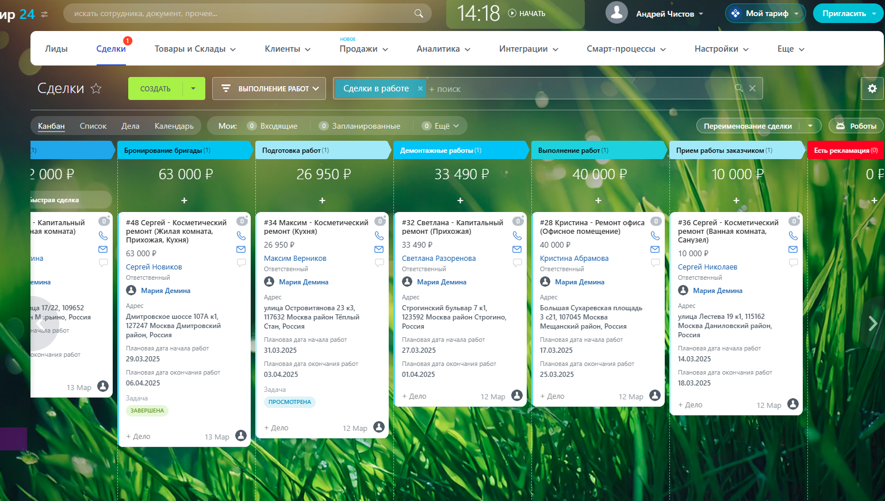Open the Андрей Чистов profile avatar
The height and width of the screenshot is (501, 885).
[616, 13]
